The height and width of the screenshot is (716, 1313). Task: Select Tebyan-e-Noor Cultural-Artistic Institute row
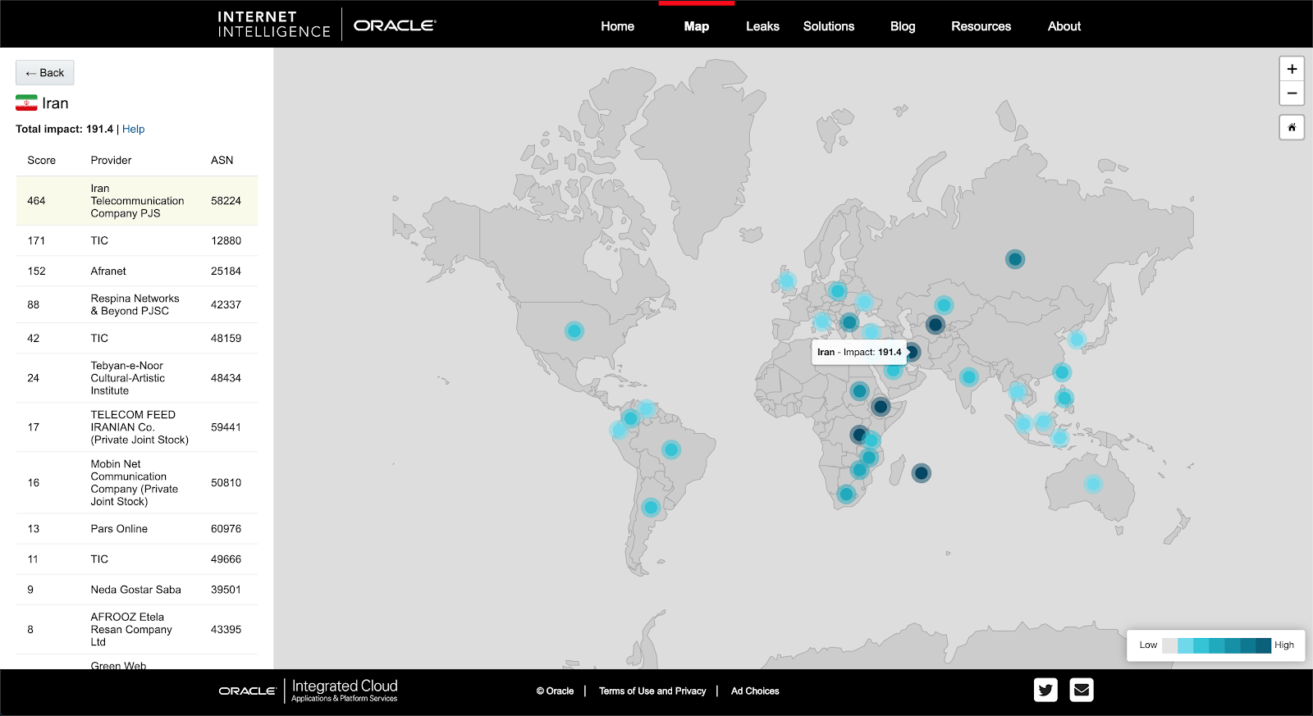point(137,378)
